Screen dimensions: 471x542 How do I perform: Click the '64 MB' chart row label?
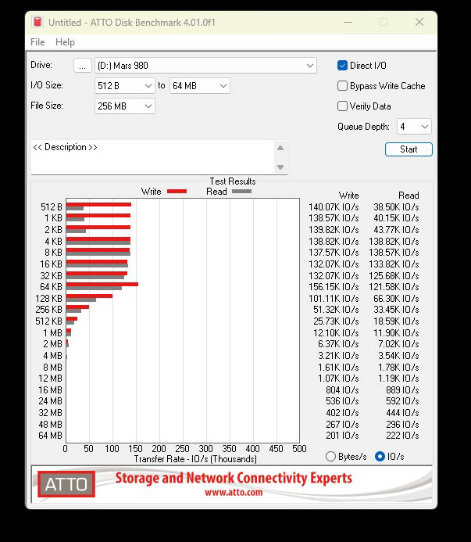click(51, 436)
